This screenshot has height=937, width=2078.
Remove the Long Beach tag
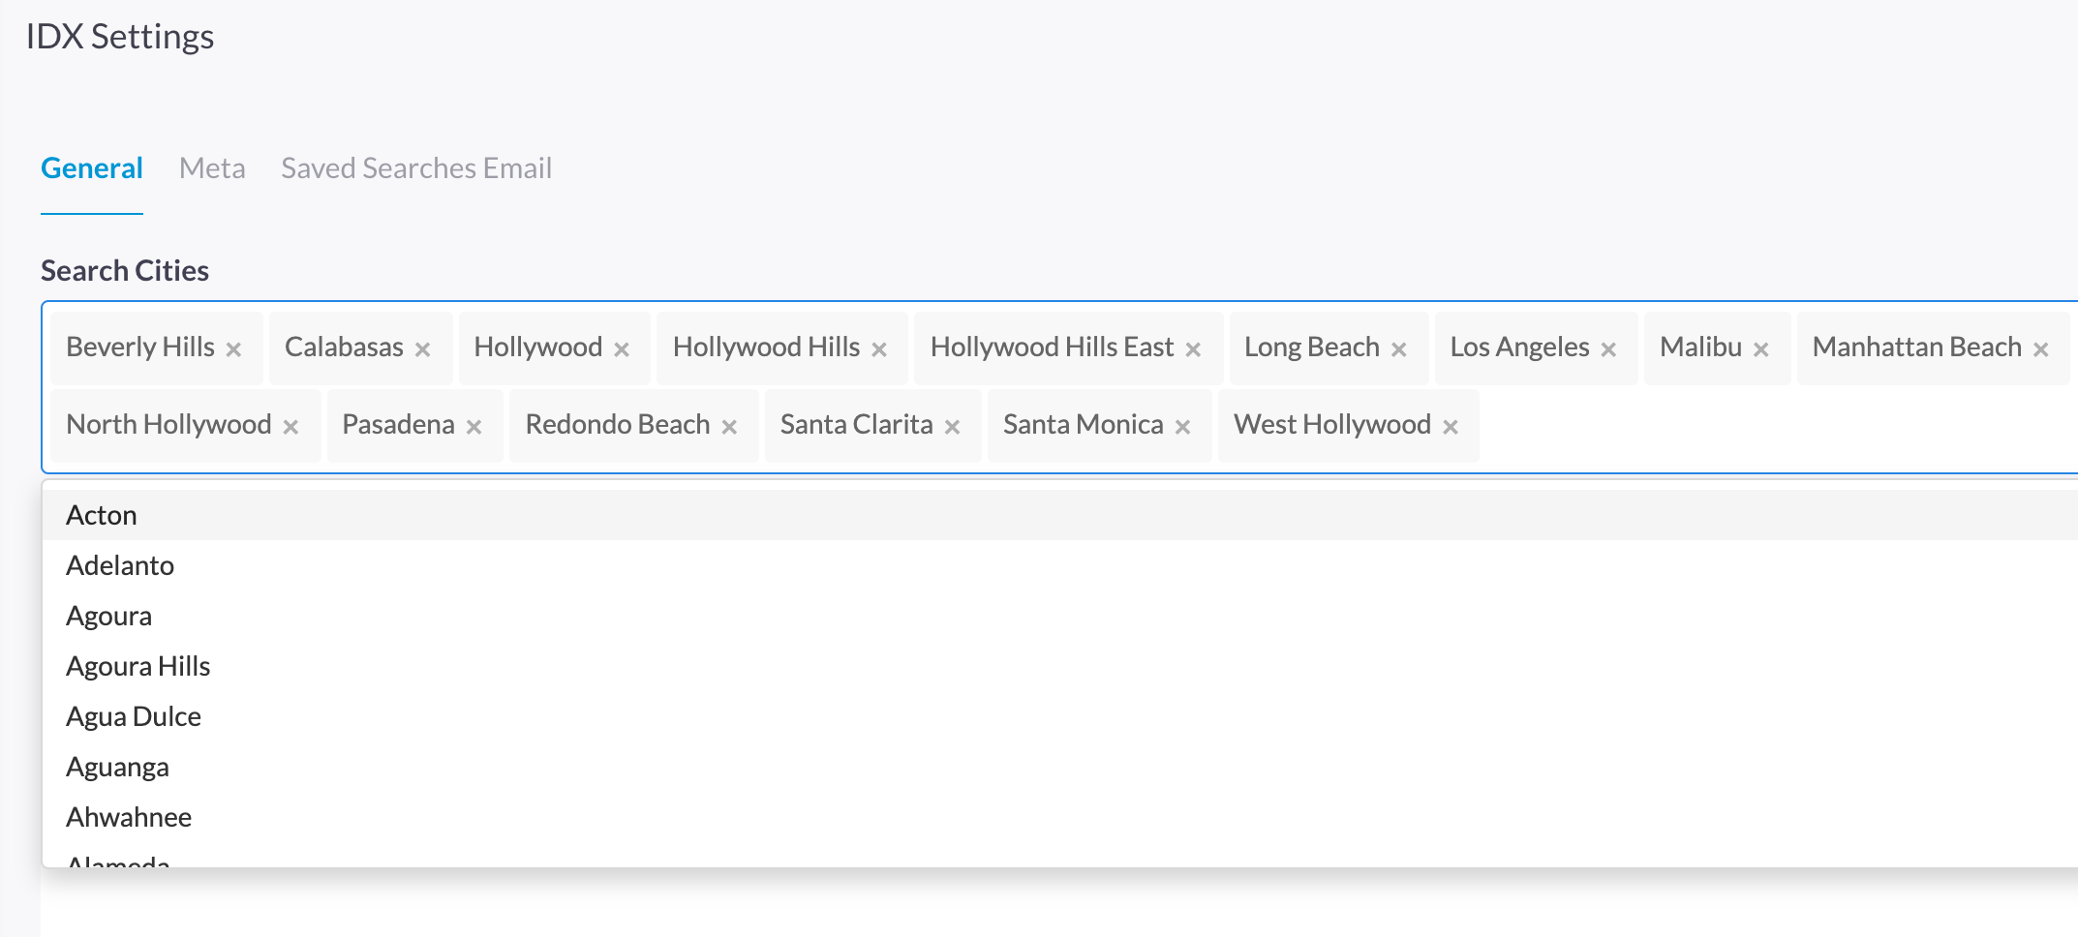pyautogui.click(x=1398, y=349)
